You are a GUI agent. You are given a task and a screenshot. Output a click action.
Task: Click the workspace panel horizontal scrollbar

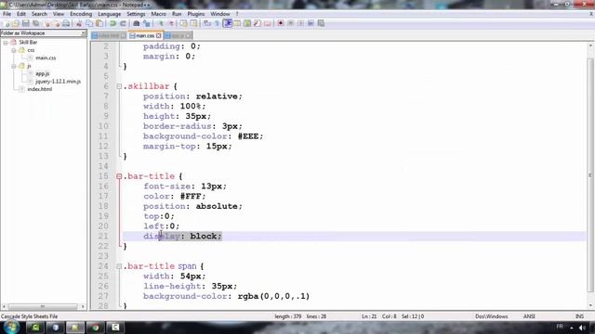pyautogui.click(x=43, y=306)
